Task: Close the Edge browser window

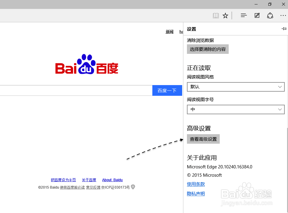Action: (284, 4)
